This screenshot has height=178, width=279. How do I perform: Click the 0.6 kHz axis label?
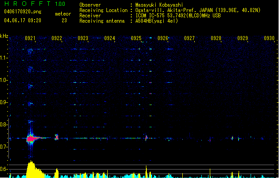click(4, 169)
